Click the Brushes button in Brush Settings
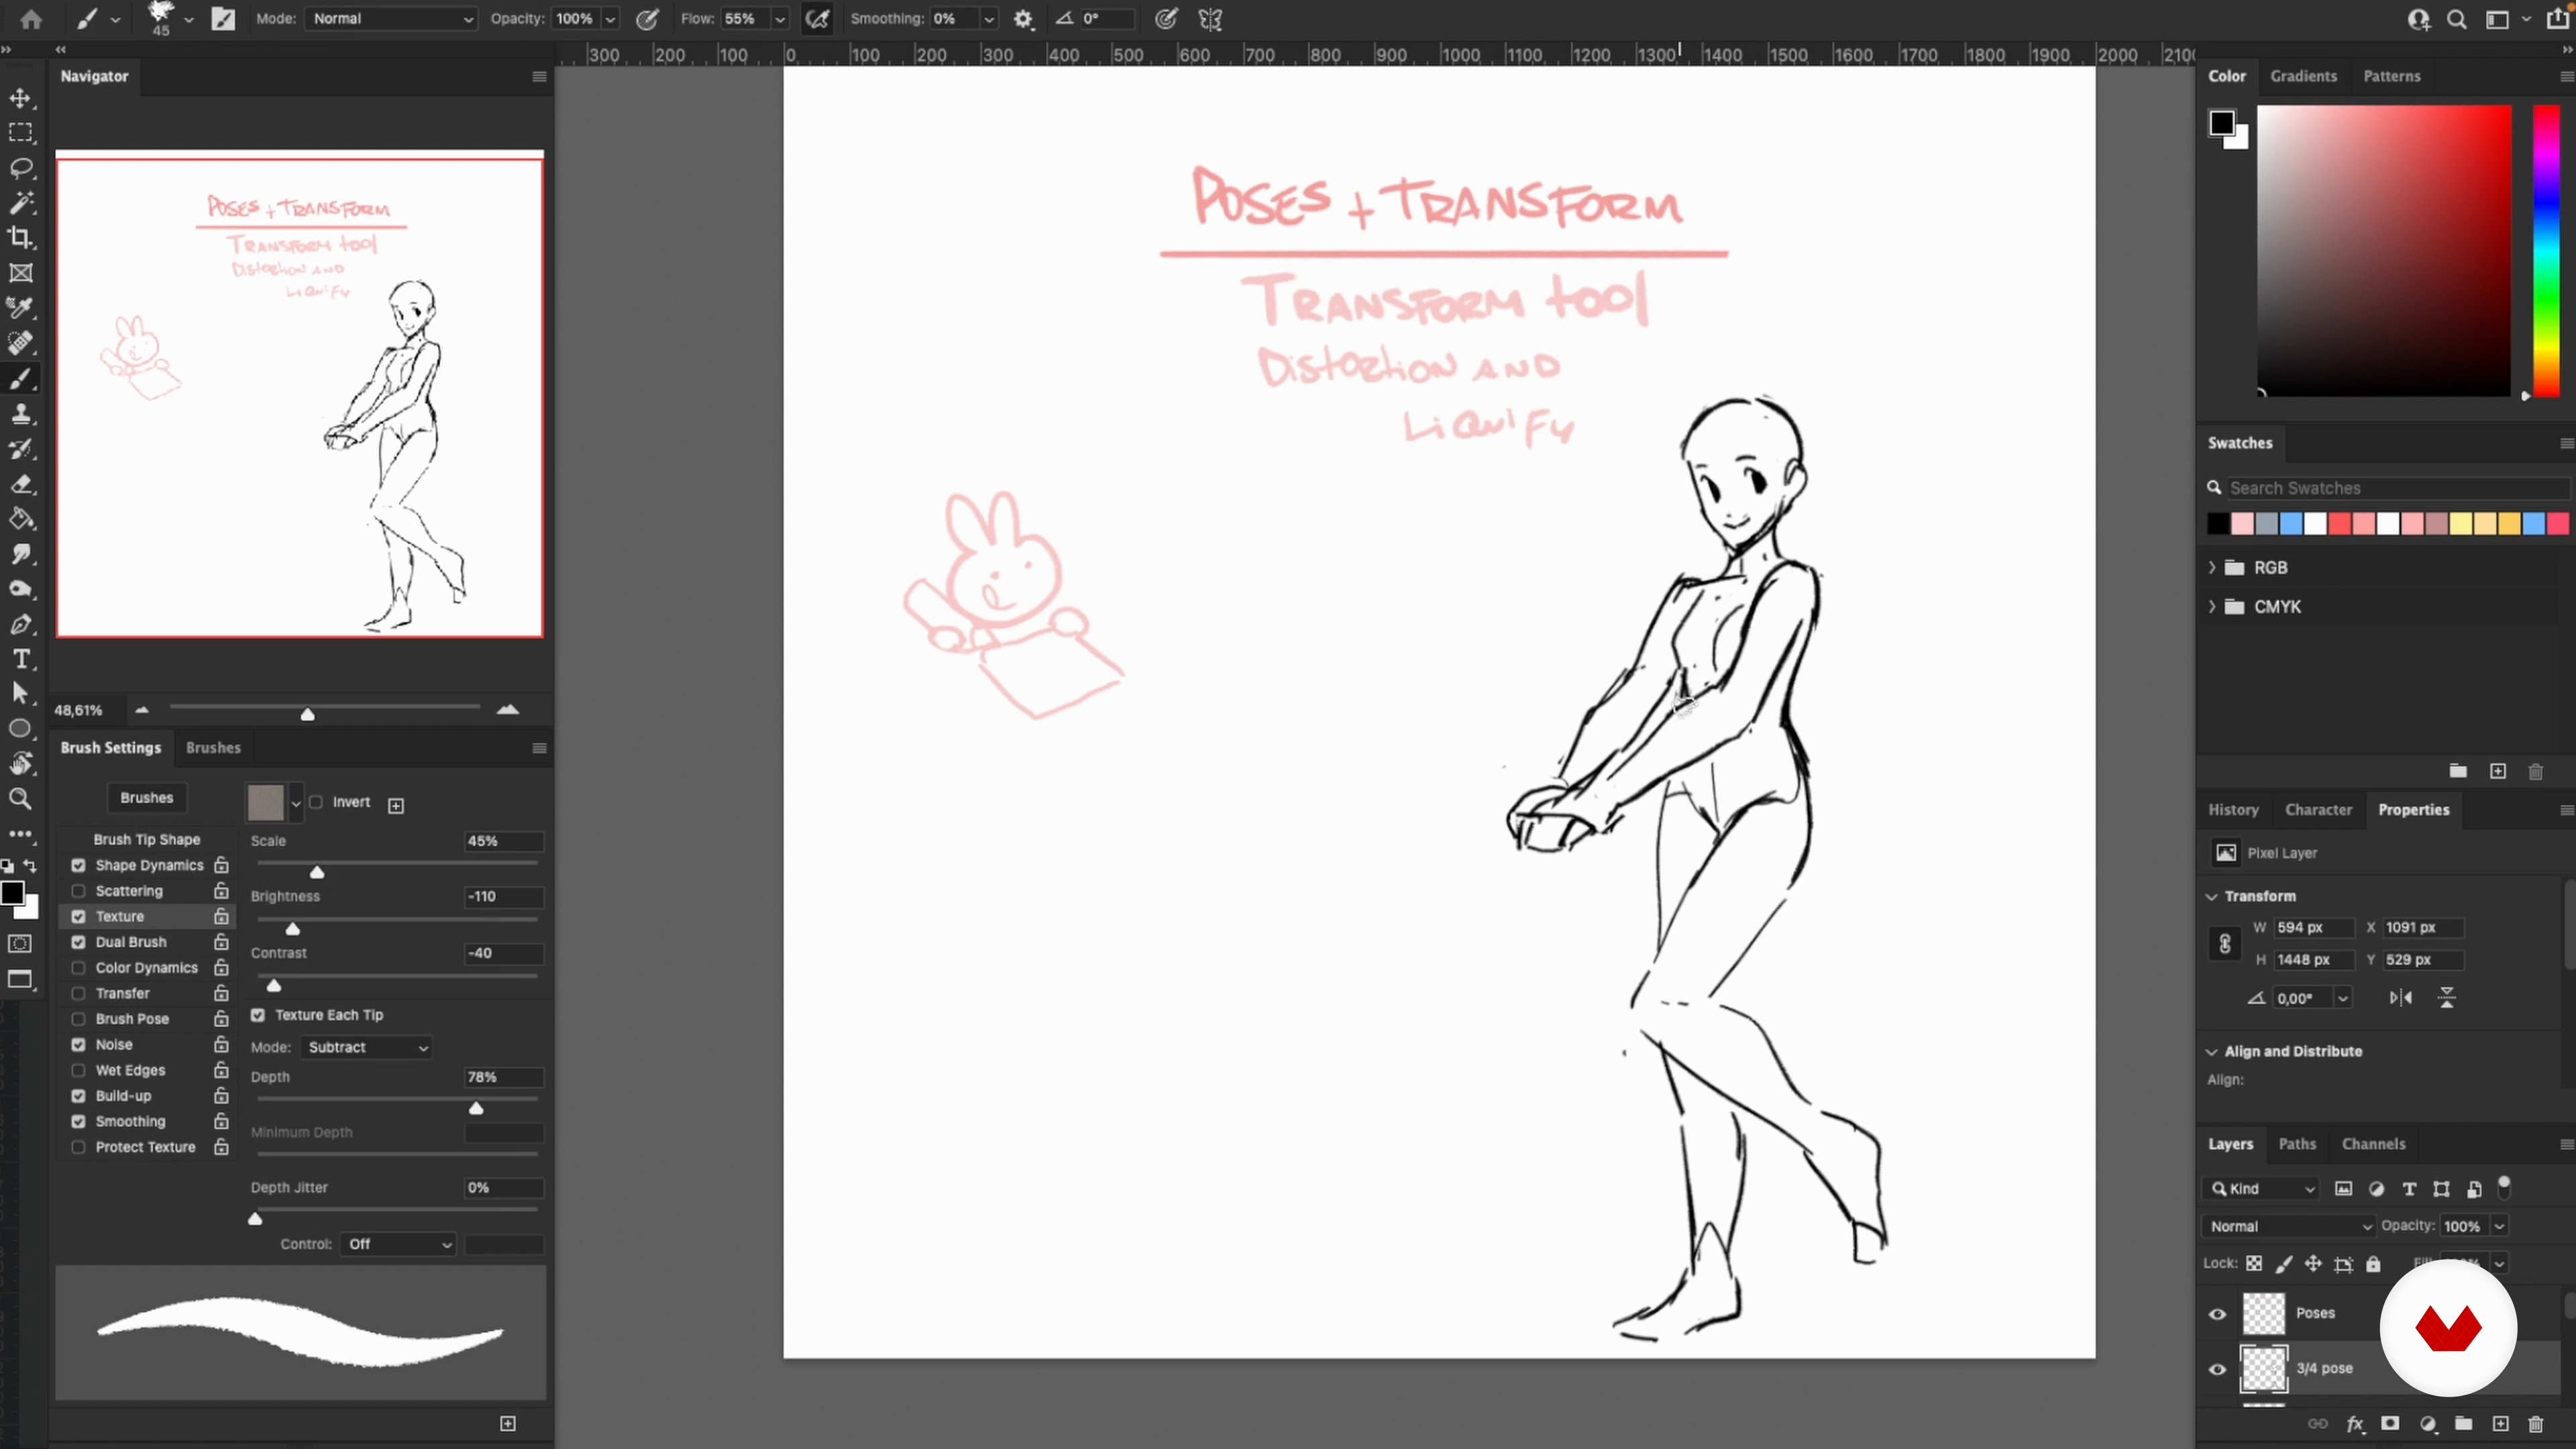 pos(147,798)
